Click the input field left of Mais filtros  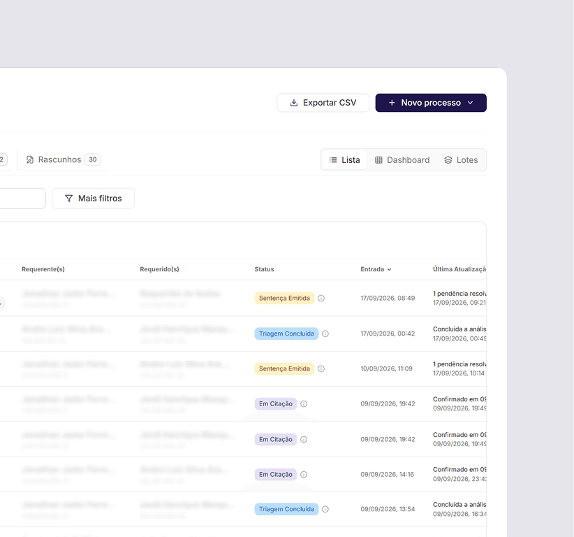22,199
